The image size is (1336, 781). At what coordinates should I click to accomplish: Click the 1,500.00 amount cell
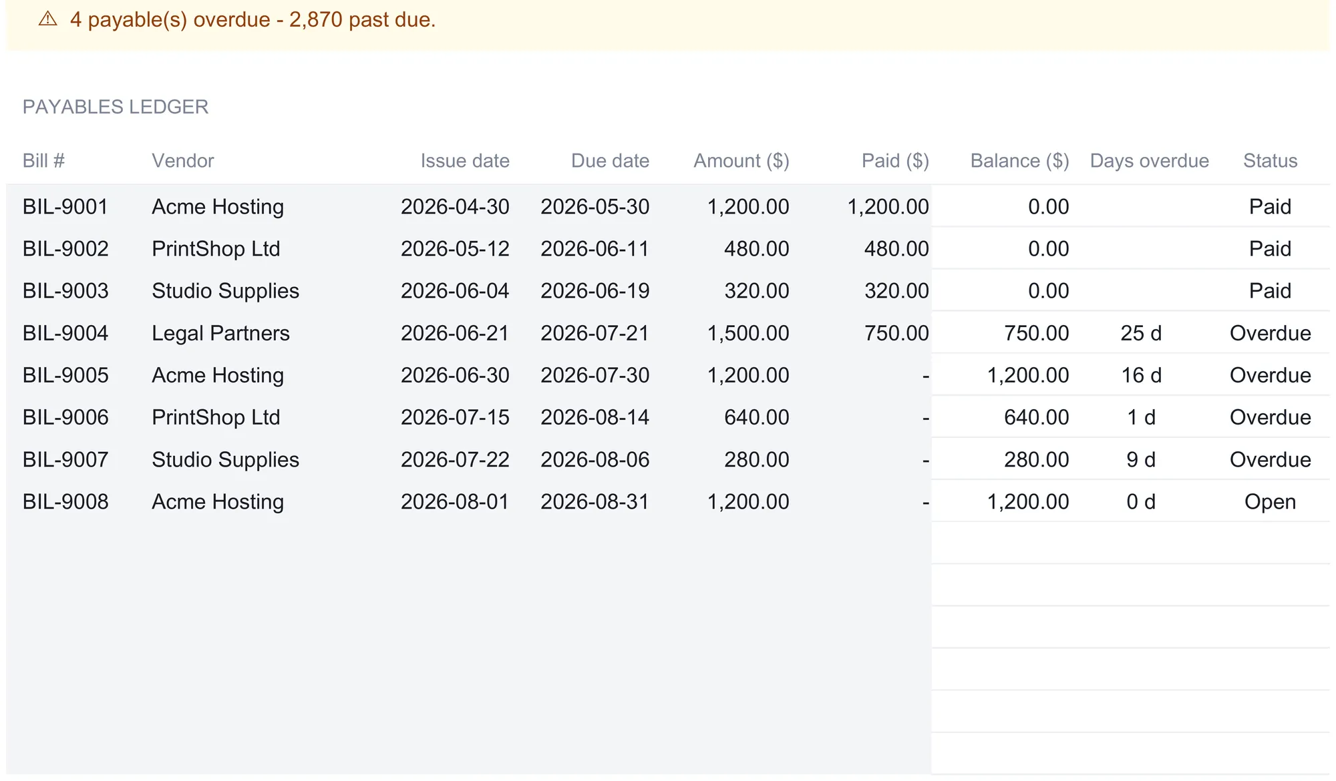[x=748, y=333]
